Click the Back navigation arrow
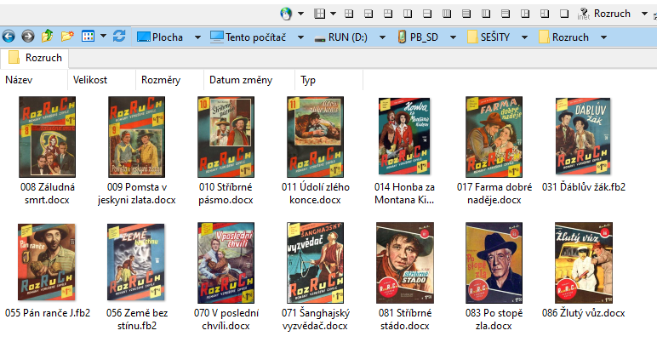Screen dimensions: 657x342 tap(9, 37)
